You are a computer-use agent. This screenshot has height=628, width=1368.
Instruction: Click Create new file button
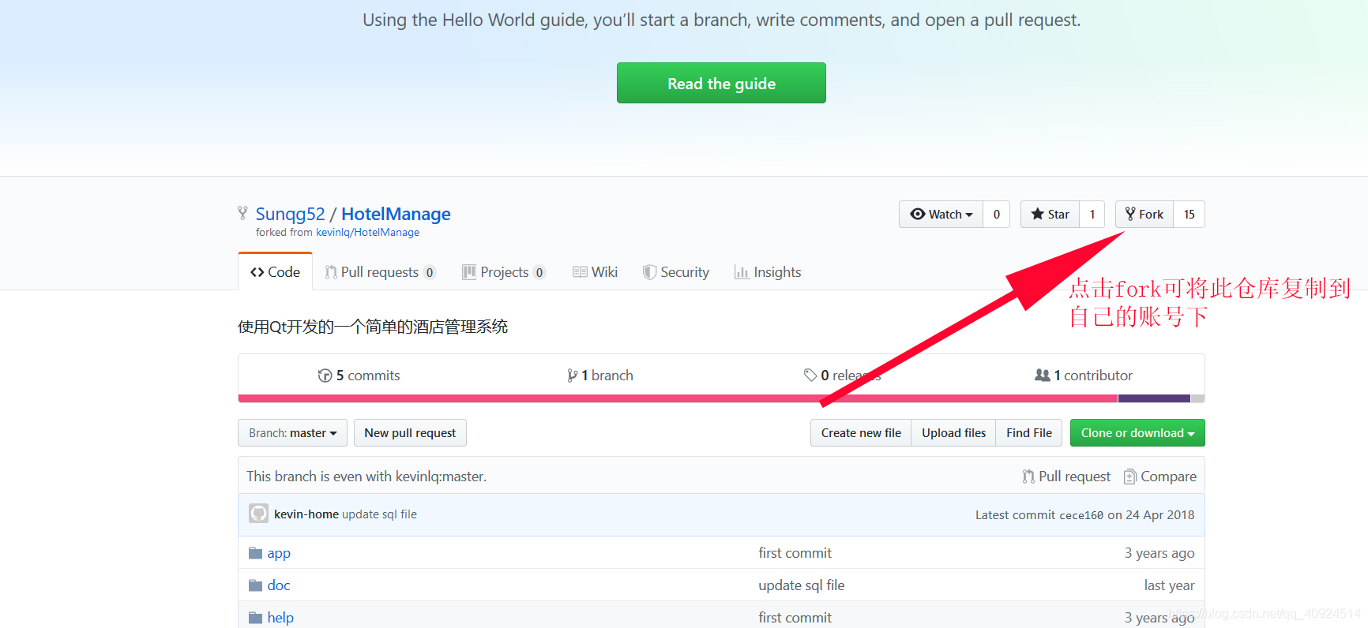pyautogui.click(x=861, y=433)
